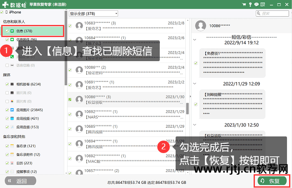The height and width of the screenshot is (188, 292).
Task: Check the 语音信箱 (0) checkbox
Action: (x=7, y=65)
